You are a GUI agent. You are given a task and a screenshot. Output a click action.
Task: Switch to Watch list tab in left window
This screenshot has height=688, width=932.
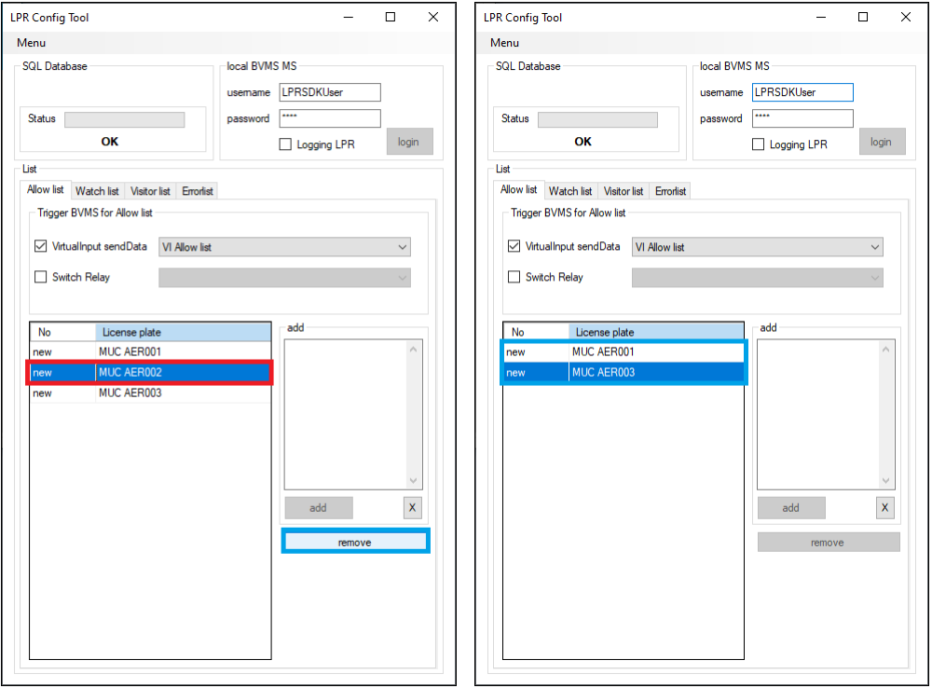coord(97,191)
